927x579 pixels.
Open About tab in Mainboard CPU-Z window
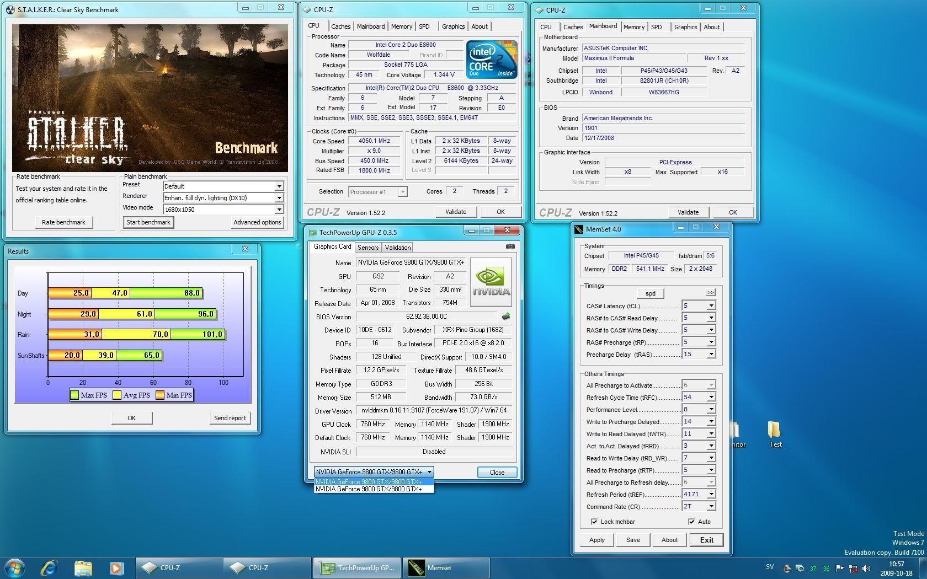pyautogui.click(x=712, y=27)
